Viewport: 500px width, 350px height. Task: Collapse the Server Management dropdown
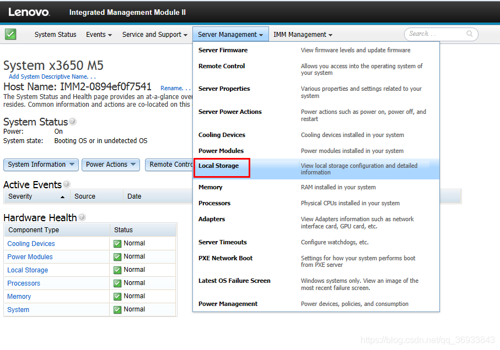pyautogui.click(x=230, y=34)
